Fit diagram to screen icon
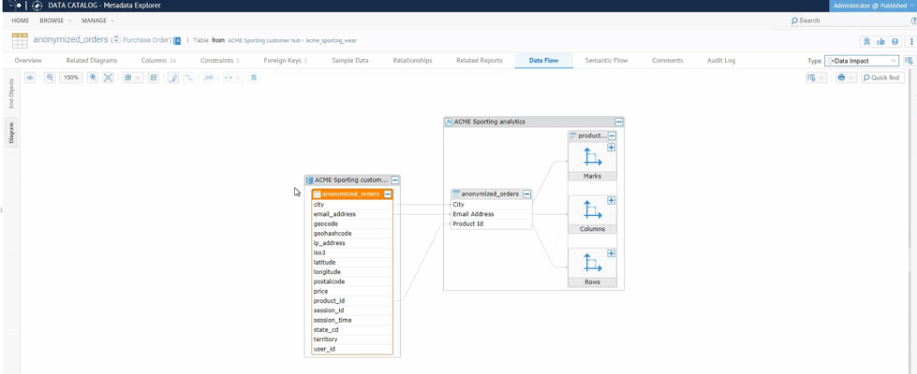Screen dimensions: 917x374 pos(109,78)
